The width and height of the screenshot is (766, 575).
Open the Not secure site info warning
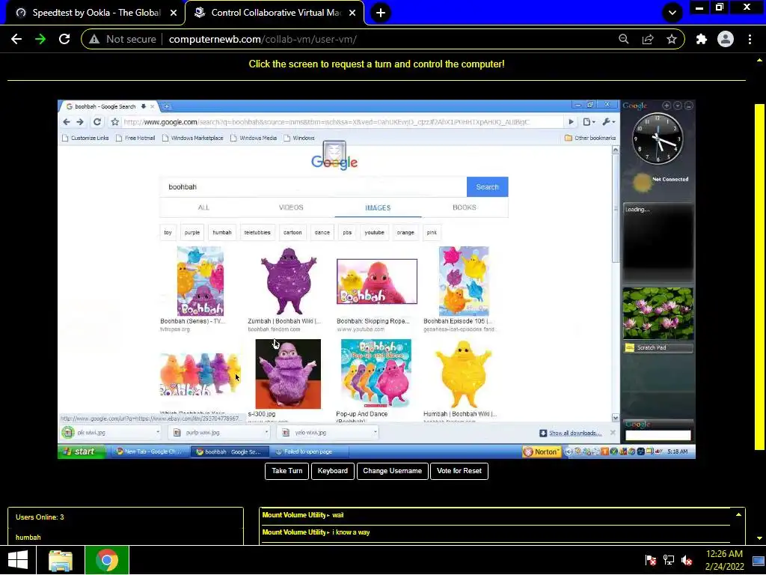pyautogui.click(x=123, y=39)
